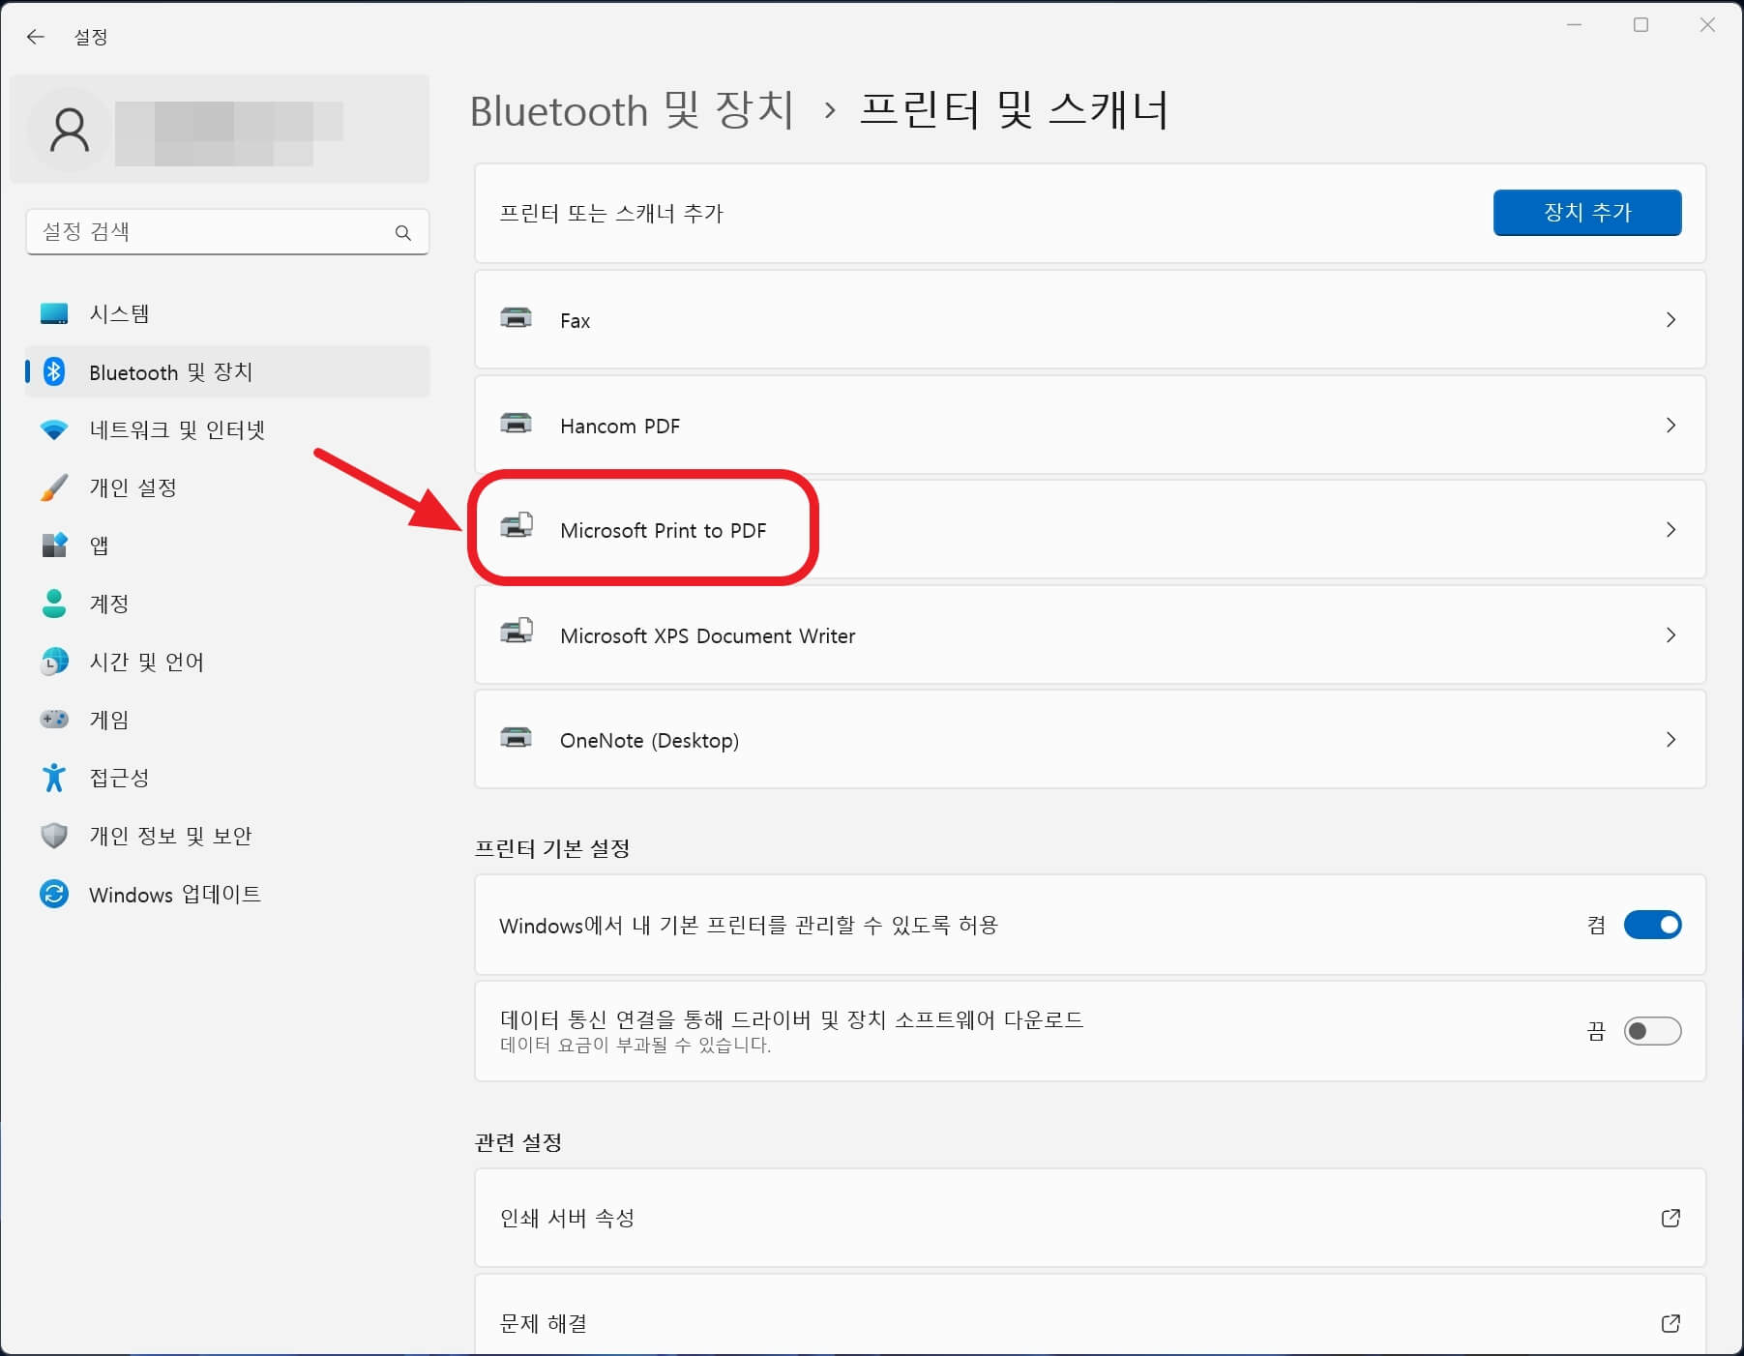Click the 시간 및 언어 globe clock icon
Image resolution: width=1744 pixels, height=1356 pixels.
(54, 662)
